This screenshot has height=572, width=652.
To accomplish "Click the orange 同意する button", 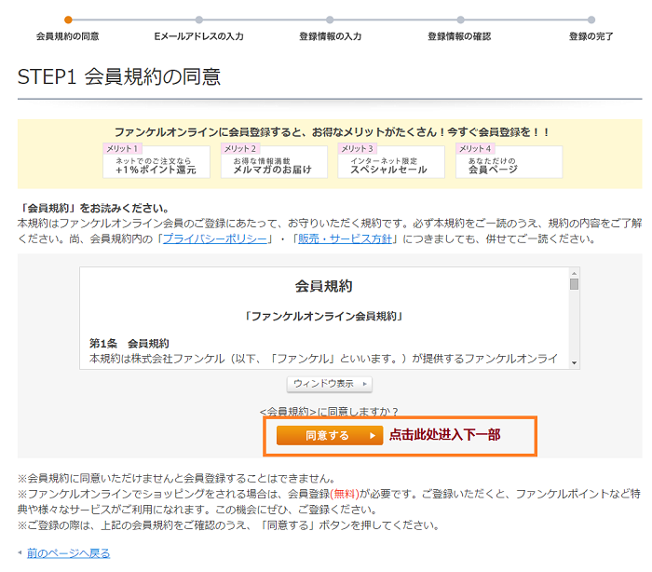I will pos(330,435).
